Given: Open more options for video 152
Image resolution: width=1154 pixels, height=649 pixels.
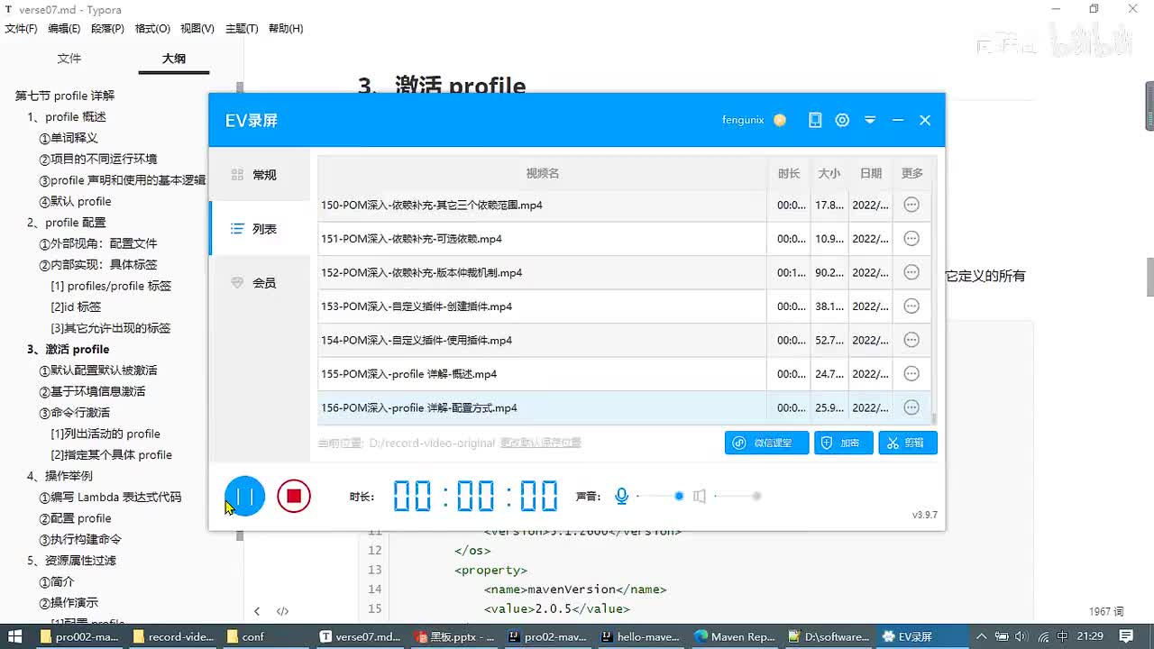Looking at the screenshot, I should [911, 272].
